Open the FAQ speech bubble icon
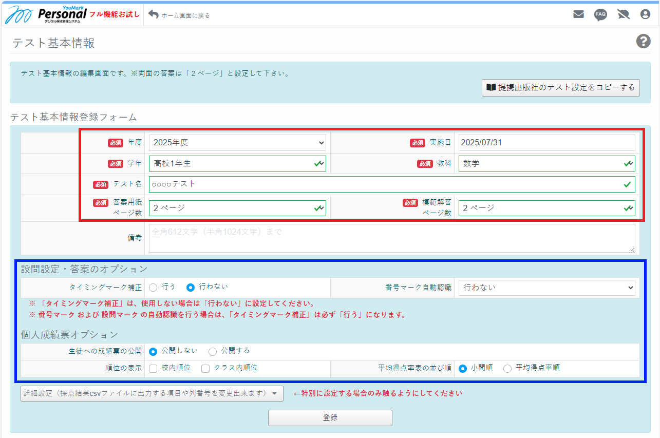Screen dimensions: 660x438 click(600, 14)
